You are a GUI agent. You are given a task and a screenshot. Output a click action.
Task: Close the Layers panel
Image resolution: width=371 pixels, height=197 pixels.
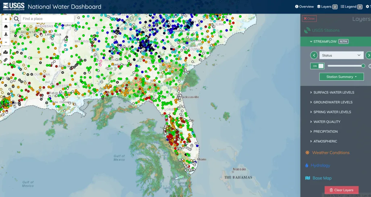[309, 18]
